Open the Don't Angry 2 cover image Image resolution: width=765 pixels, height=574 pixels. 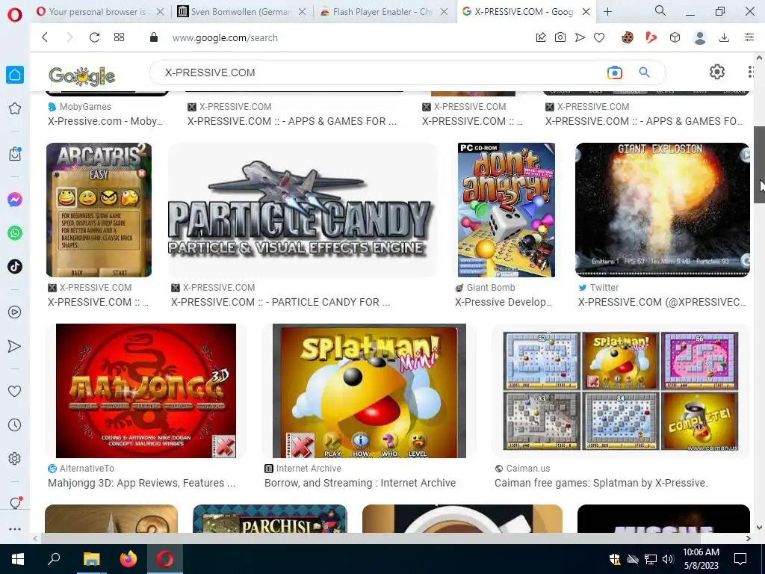(x=506, y=210)
